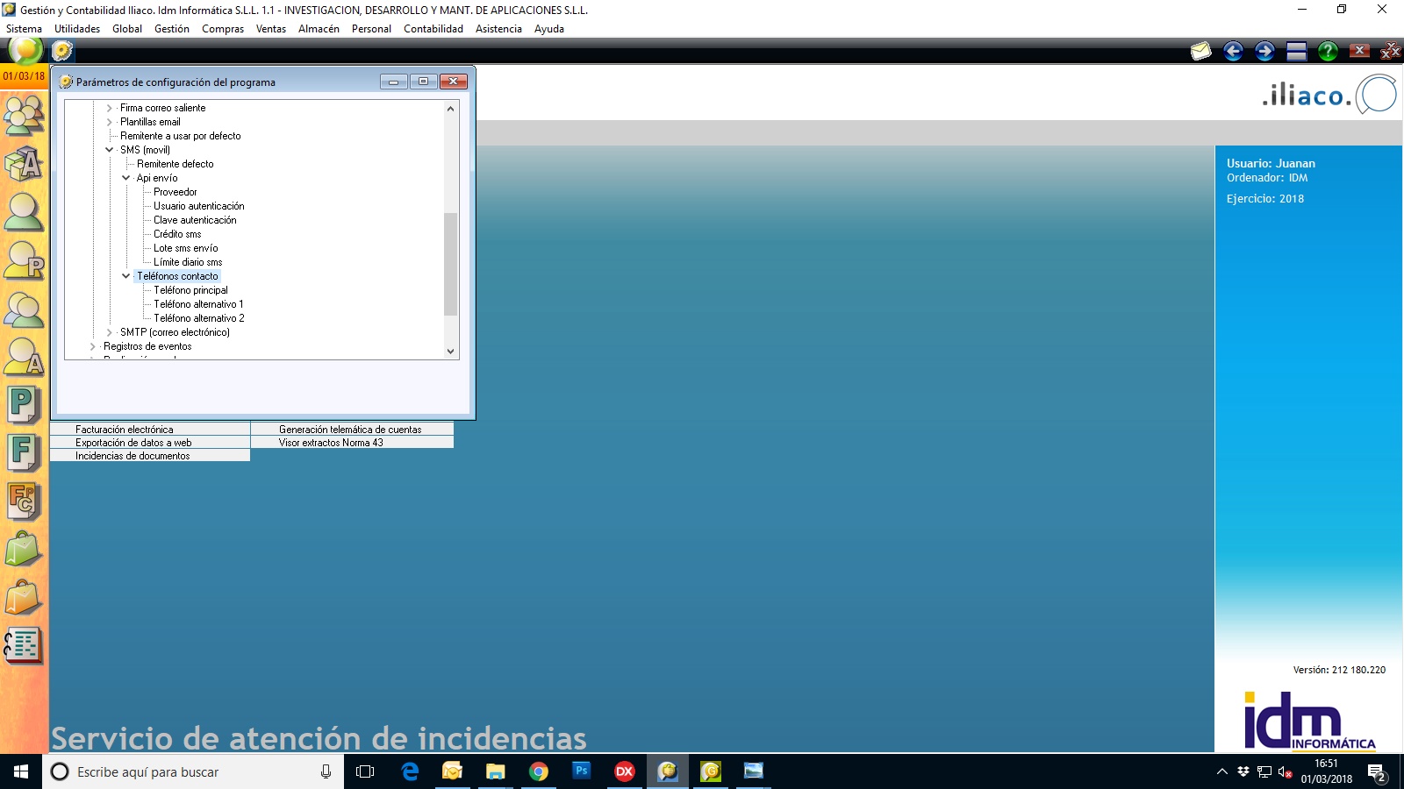Expand the Registros de eventos node

93,346
